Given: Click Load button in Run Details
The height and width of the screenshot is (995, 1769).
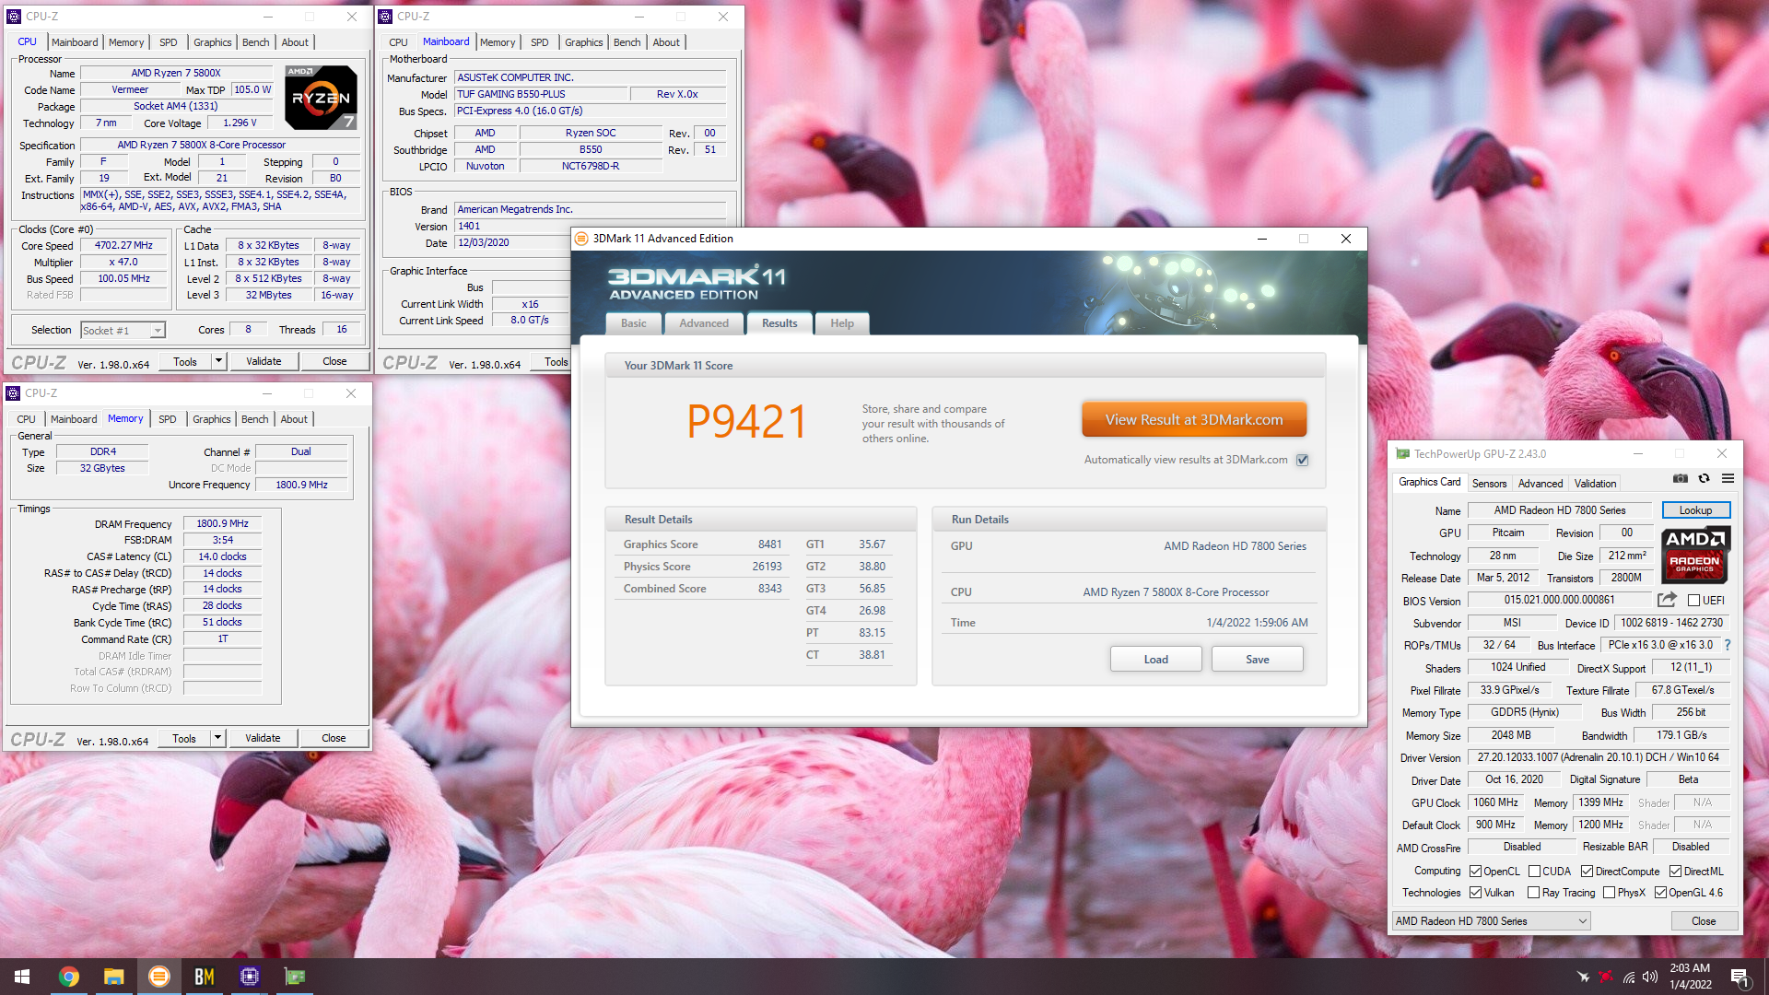Looking at the screenshot, I should 1156,660.
